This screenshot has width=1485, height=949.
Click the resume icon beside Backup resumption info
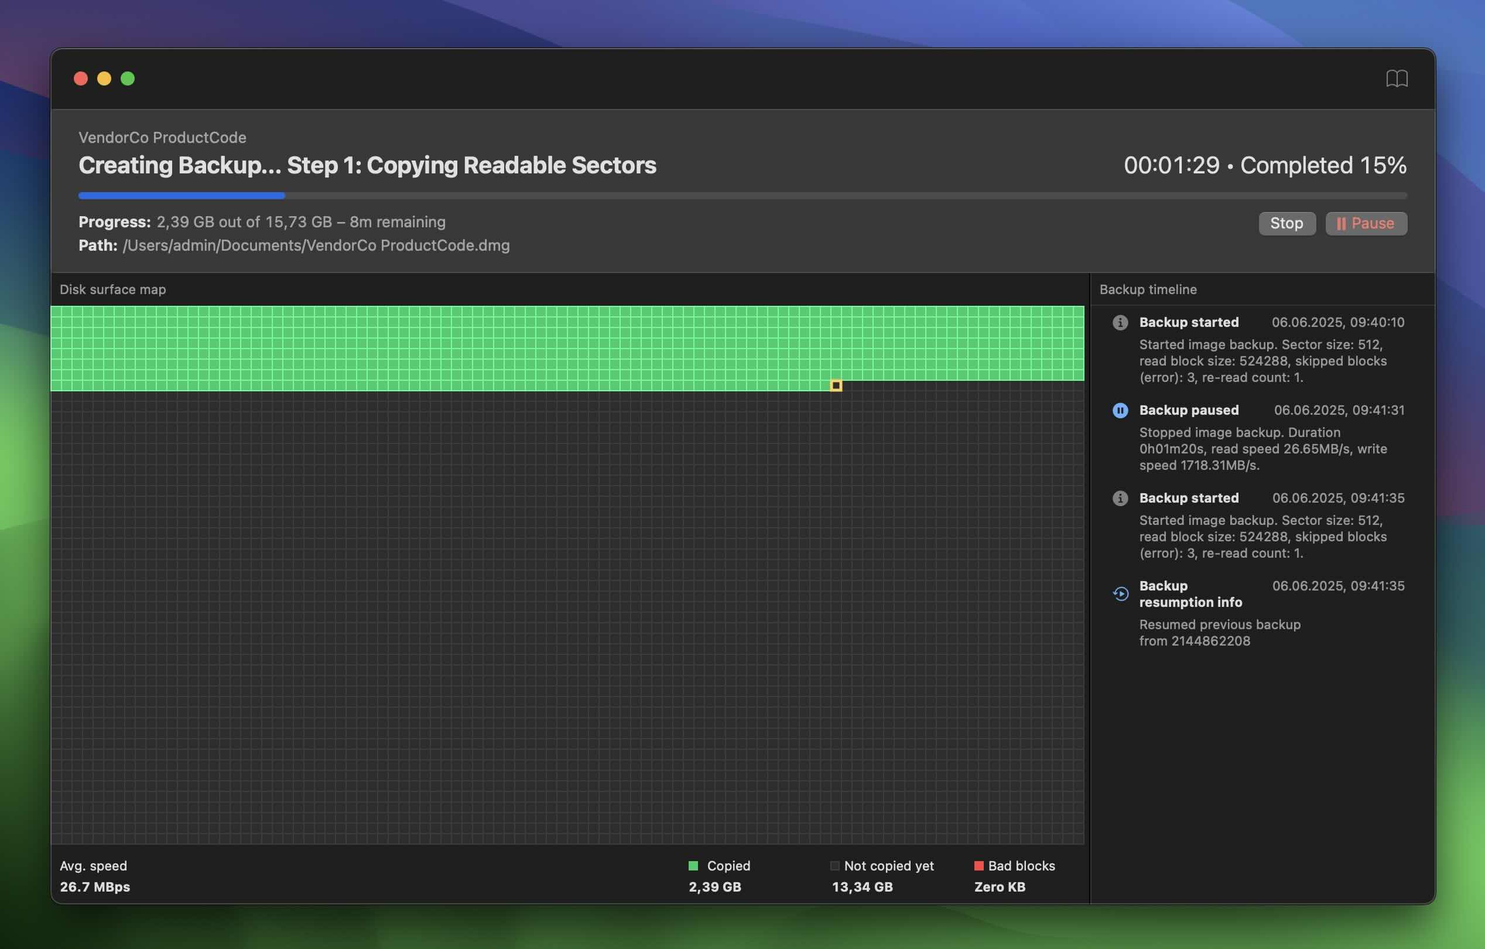point(1120,593)
